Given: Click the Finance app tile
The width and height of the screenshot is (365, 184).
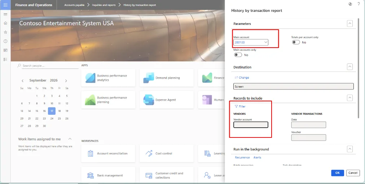Looking at the screenshot, I should (x=211, y=78).
